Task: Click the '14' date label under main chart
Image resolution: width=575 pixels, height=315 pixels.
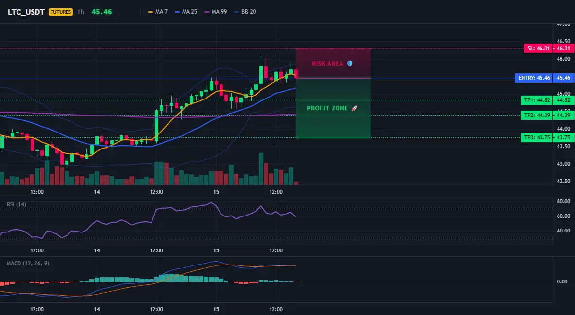Action: (97, 192)
